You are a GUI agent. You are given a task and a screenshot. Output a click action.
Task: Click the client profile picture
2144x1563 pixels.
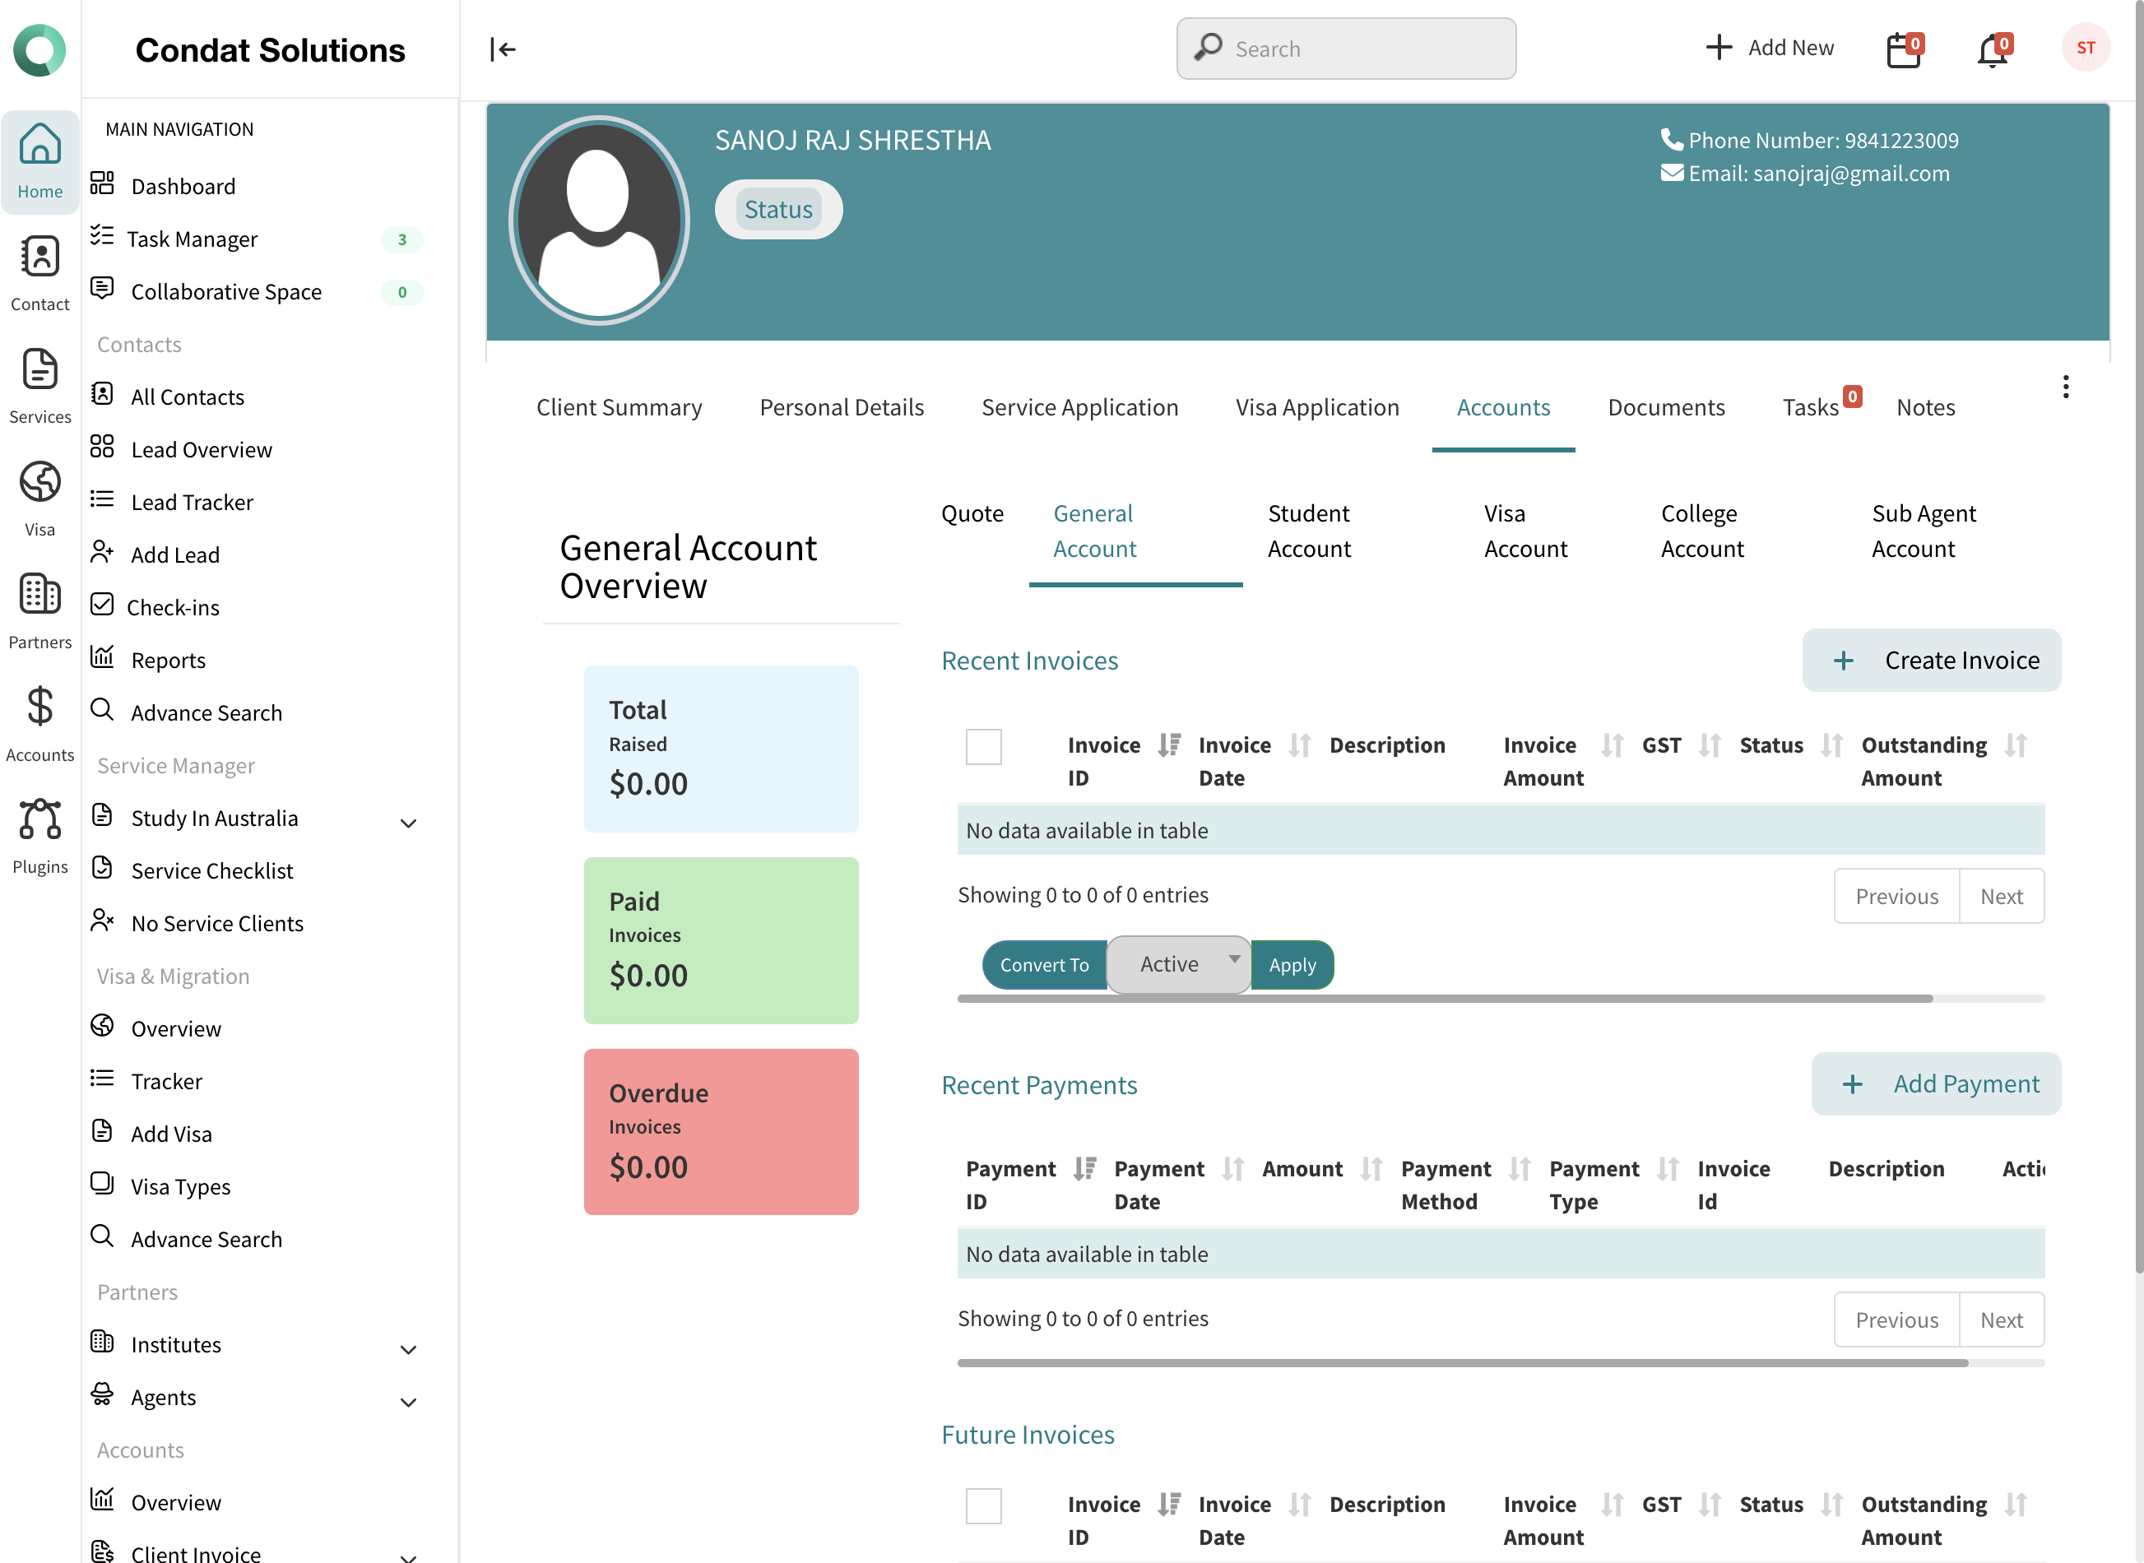point(599,220)
